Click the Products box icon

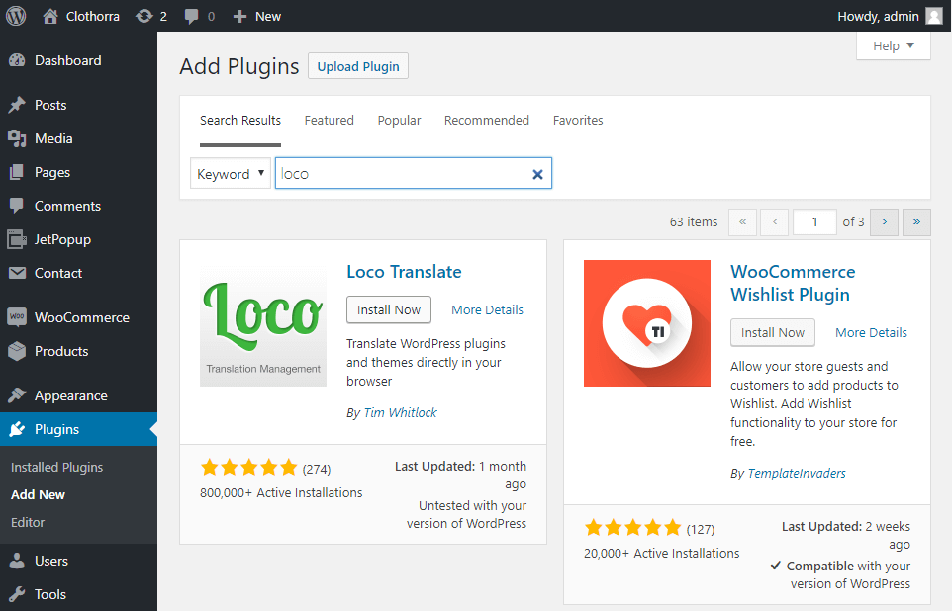tap(17, 351)
